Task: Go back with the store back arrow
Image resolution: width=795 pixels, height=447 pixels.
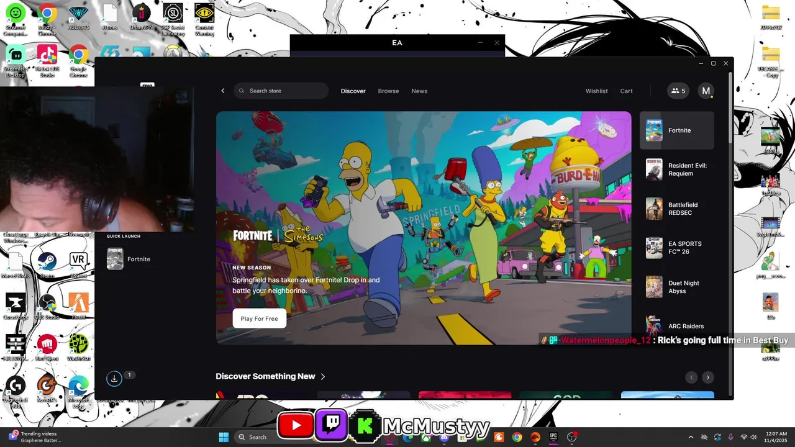Action: pos(223,91)
